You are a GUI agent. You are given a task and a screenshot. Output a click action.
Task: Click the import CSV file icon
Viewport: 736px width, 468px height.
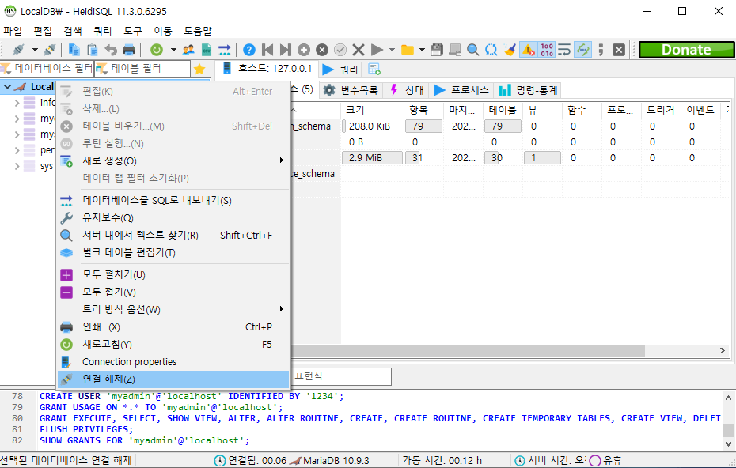(207, 50)
